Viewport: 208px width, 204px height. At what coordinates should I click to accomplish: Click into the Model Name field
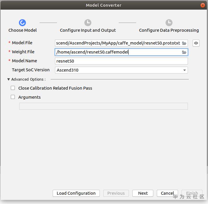(x=121, y=61)
